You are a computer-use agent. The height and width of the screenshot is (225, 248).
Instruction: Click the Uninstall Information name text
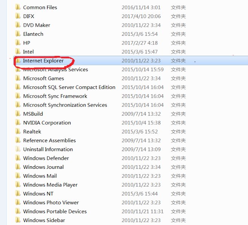(48, 149)
